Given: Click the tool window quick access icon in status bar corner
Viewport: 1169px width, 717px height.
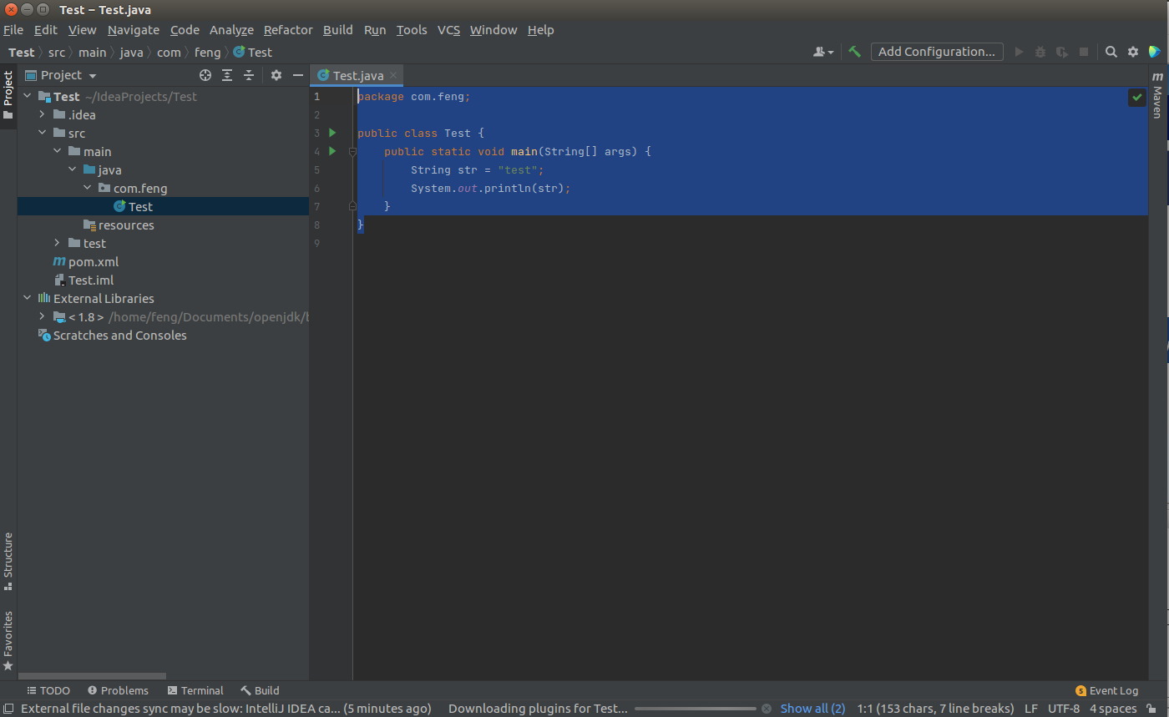Looking at the screenshot, I should pyautogui.click(x=8, y=709).
